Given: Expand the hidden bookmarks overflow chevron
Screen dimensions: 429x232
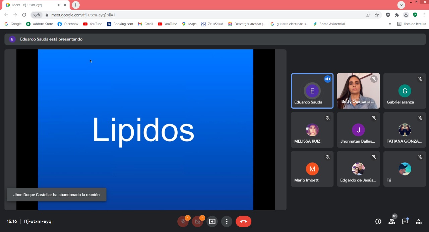Looking at the screenshot, I should coord(390,24).
